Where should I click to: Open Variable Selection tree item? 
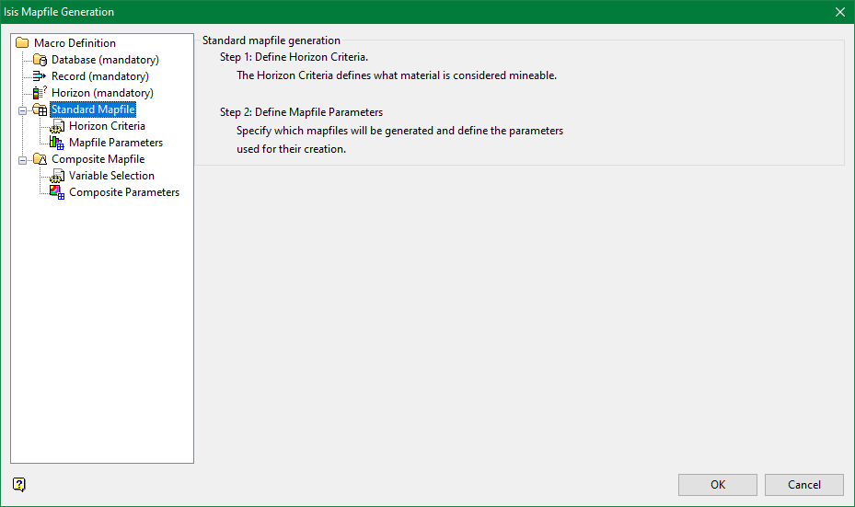[111, 176]
